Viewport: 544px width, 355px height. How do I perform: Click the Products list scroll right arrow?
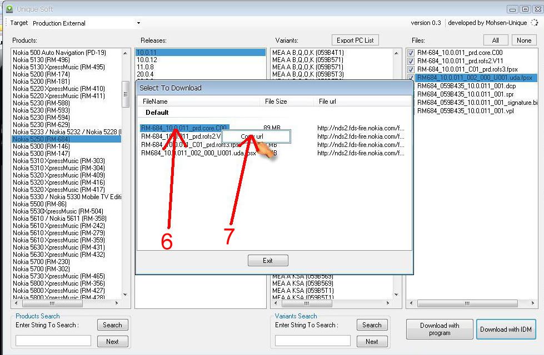coord(117,303)
